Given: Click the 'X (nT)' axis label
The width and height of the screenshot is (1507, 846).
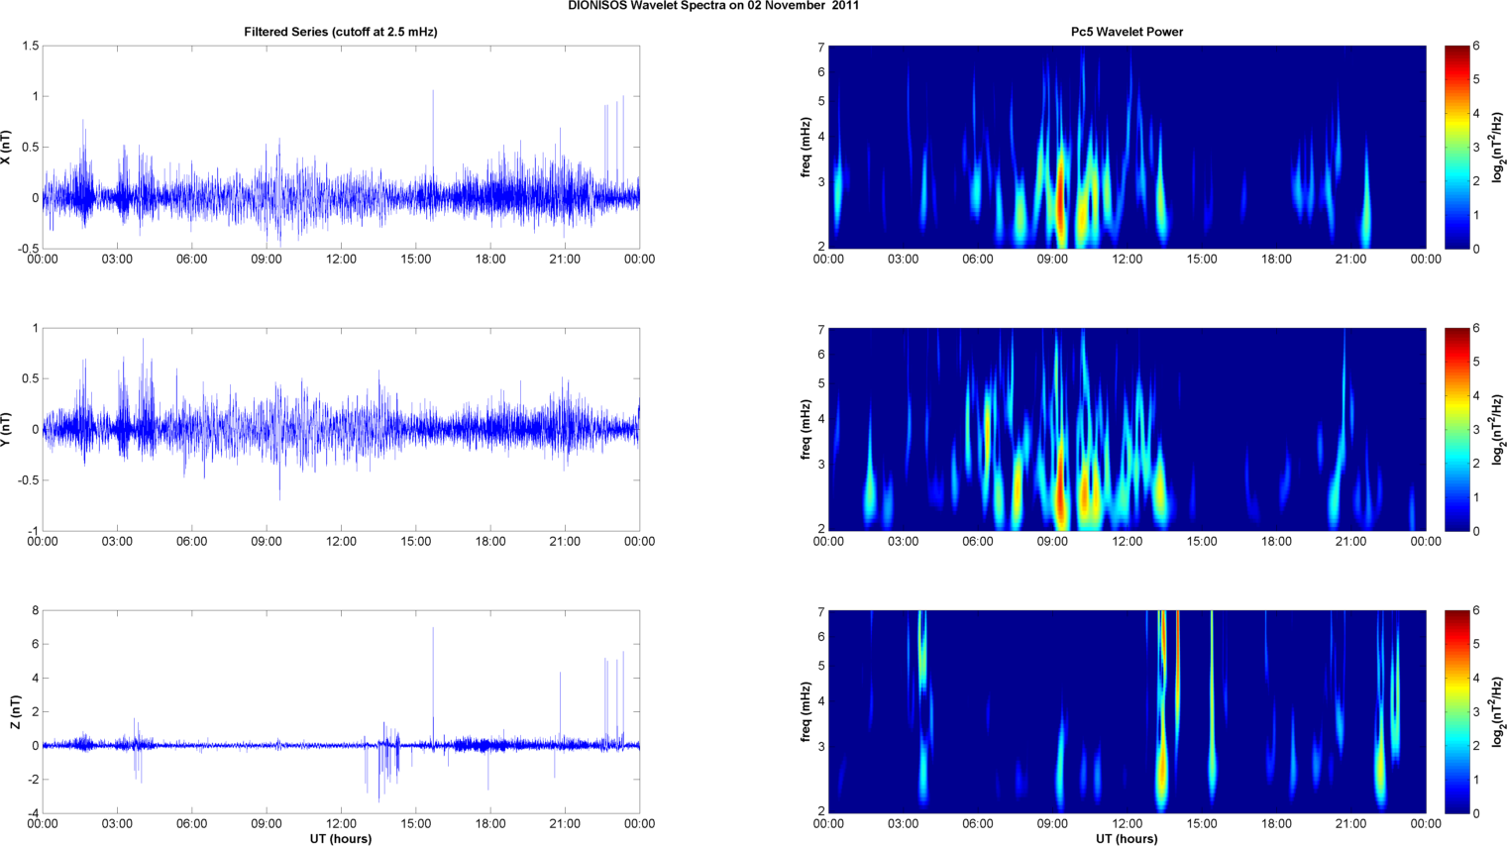Looking at the screenshot, I should (6, 148).
